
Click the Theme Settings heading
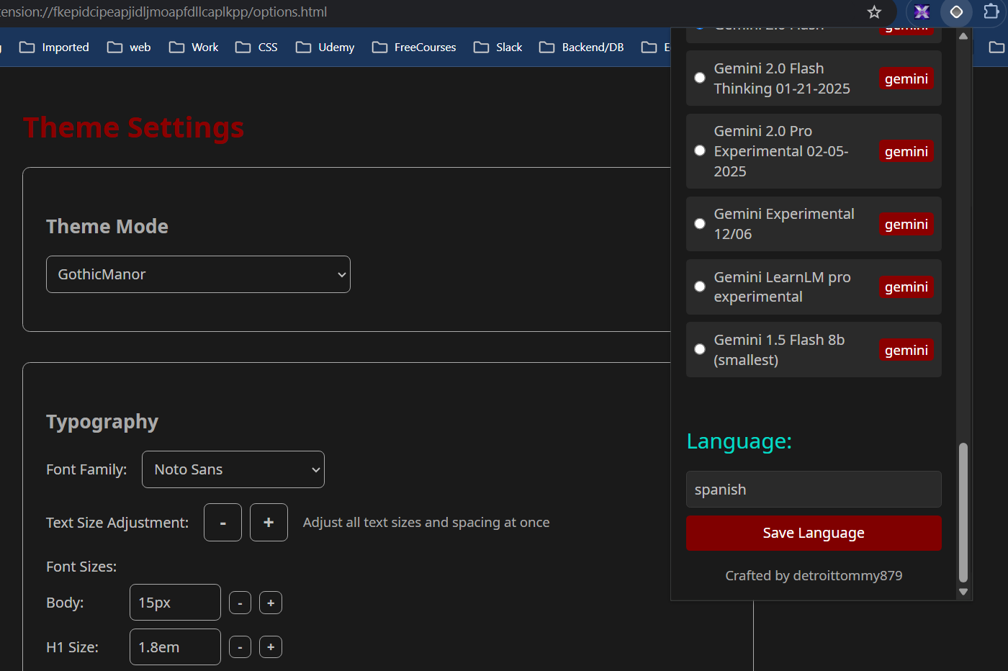coord(133,127)
